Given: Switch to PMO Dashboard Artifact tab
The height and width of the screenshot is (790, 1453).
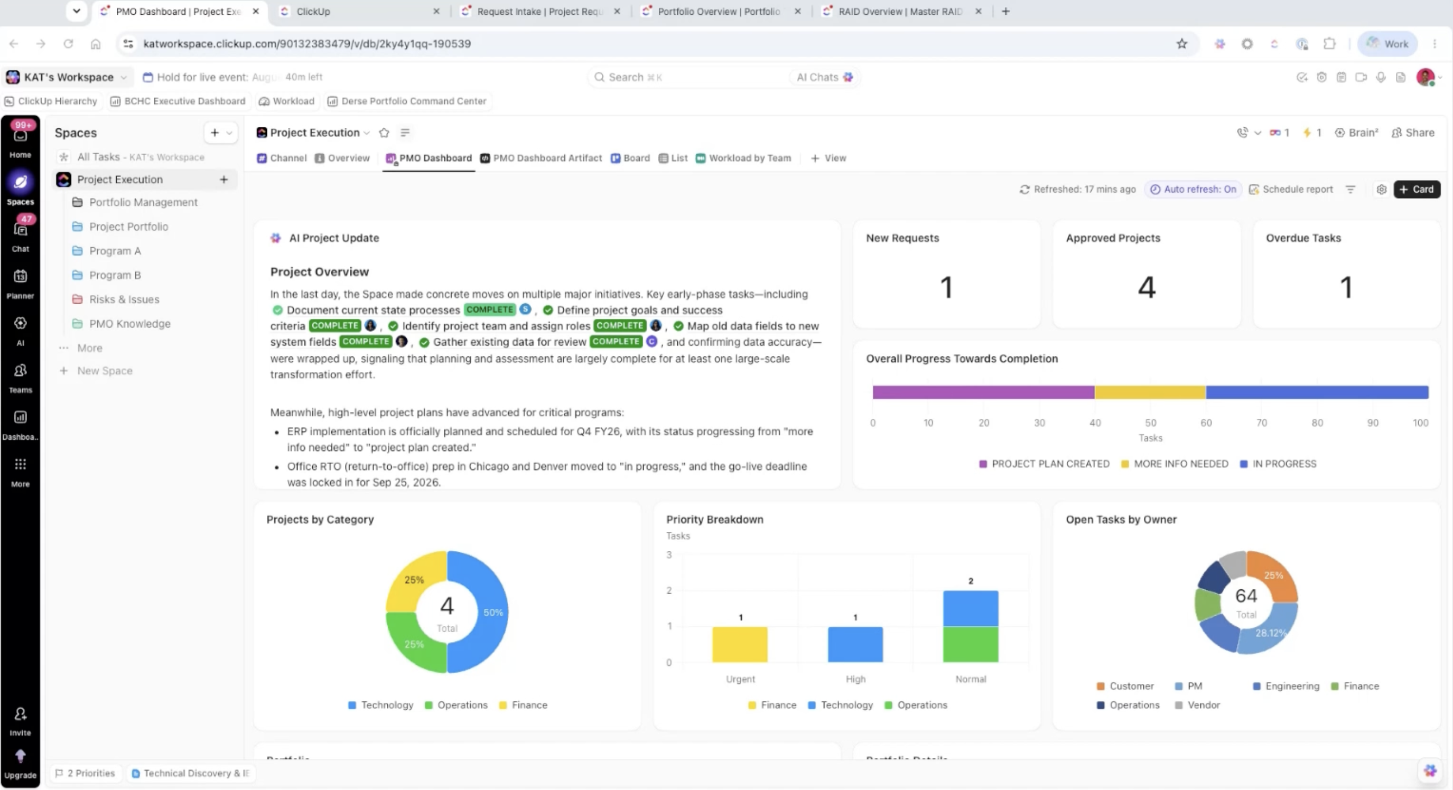Looking at the screenshot, I should (x=541, y=158).
